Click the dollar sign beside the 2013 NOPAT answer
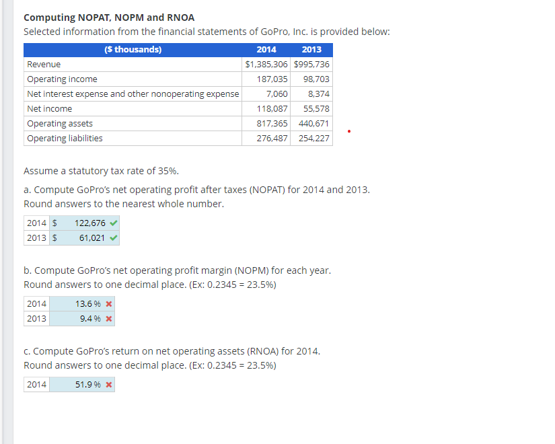This screenshot has height=444, width=555. (x=54, y=237)
